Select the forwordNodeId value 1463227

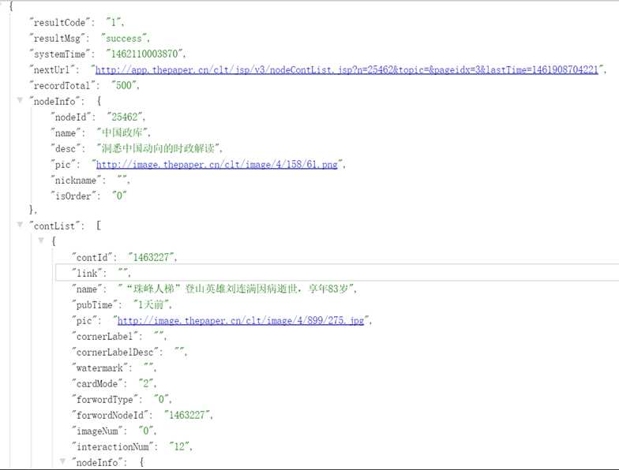(x=187, y=415)
